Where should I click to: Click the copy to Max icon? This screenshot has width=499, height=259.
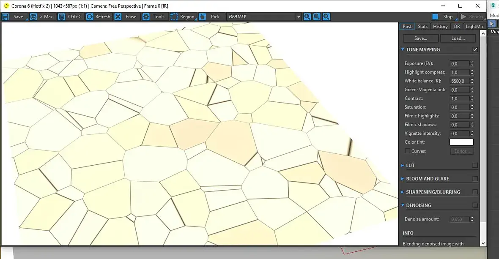pos(33,17)
